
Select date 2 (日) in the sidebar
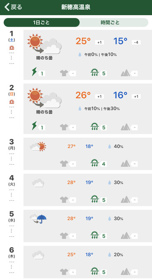[x=11, y=91]
